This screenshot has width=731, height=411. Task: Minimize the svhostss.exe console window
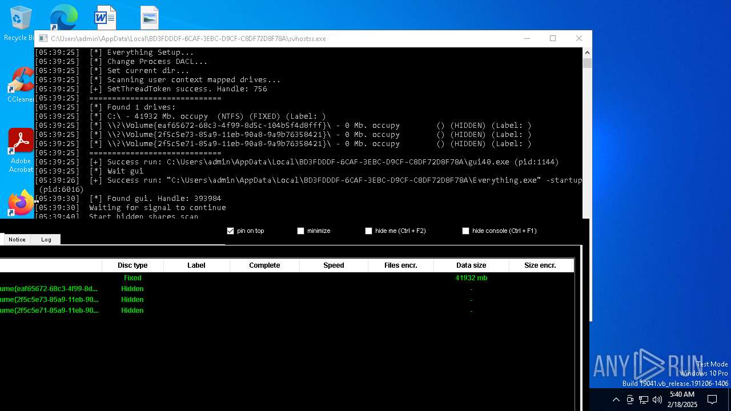click(x=527, y=38)
